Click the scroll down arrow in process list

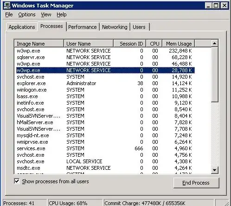pyautogui.click(x=214, y=170)
